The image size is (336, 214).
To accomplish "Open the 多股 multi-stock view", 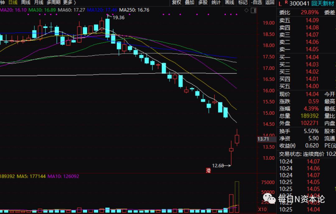I will pos(203,2).
